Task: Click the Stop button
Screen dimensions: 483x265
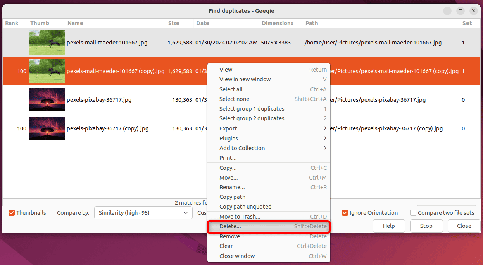Action: tap(426, 226)
